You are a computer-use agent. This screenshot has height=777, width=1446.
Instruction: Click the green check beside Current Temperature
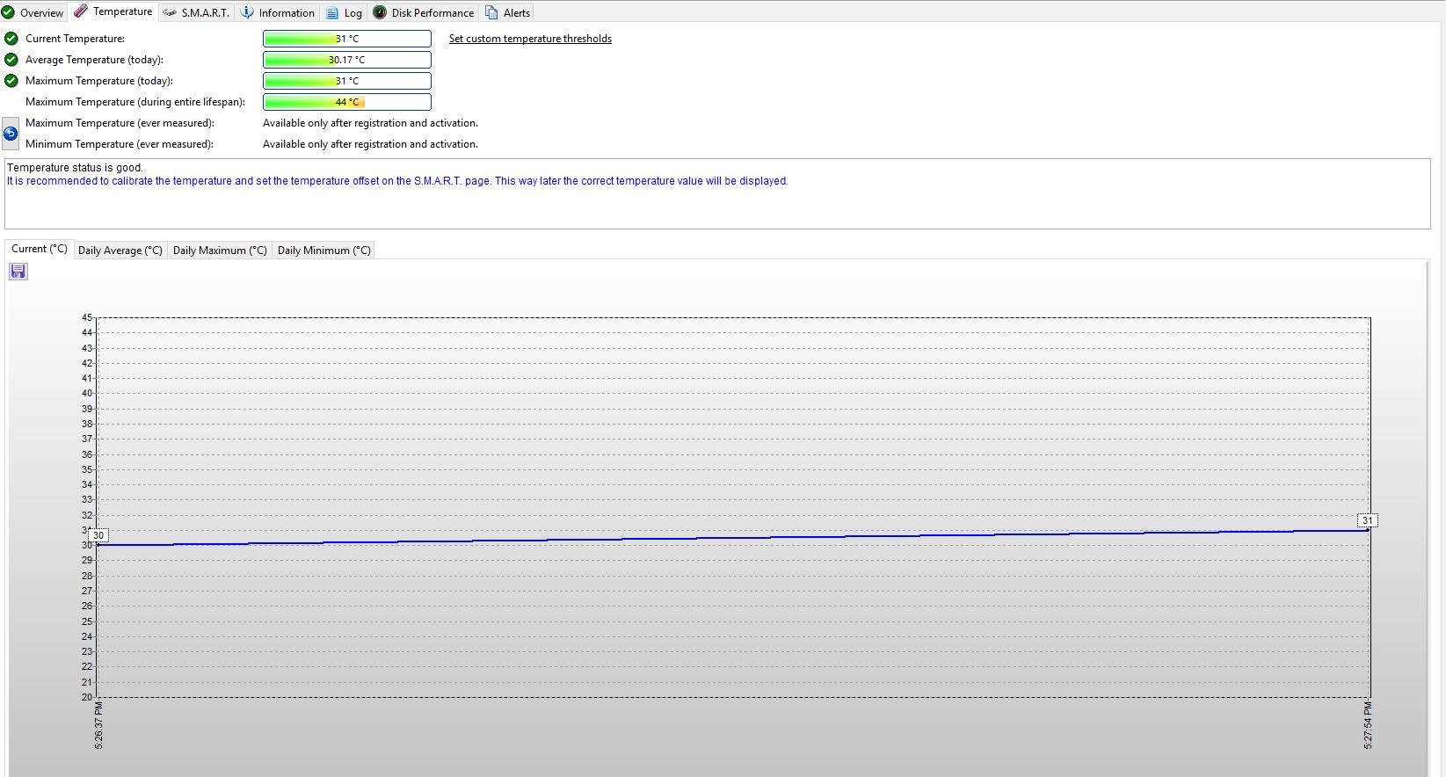coord(11,39)
